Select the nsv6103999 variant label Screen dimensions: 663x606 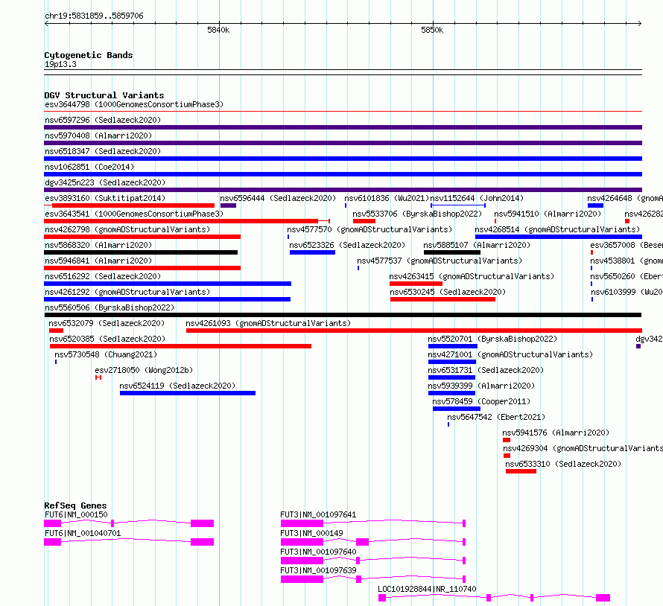click(x=626, y=292)
